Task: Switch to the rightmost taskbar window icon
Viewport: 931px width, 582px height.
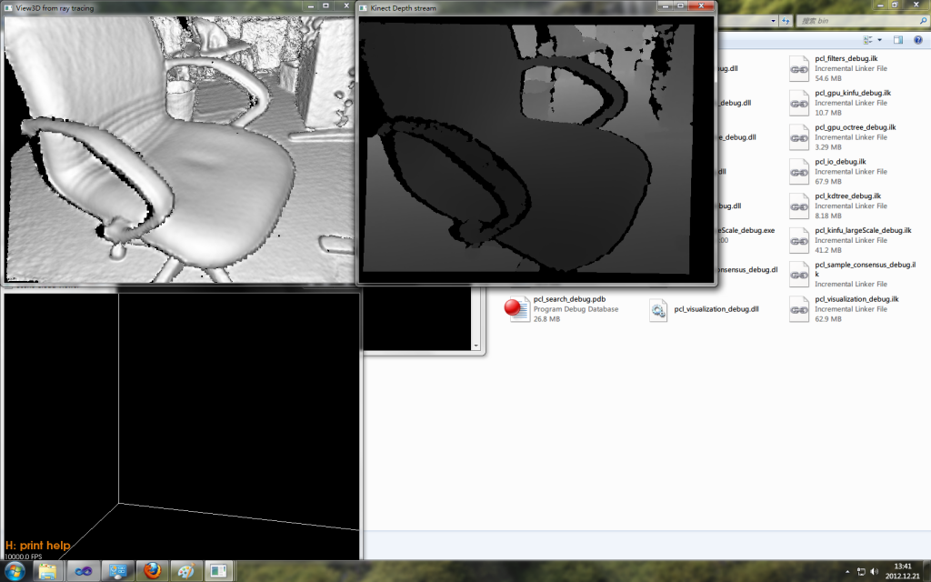Action: 220,571
